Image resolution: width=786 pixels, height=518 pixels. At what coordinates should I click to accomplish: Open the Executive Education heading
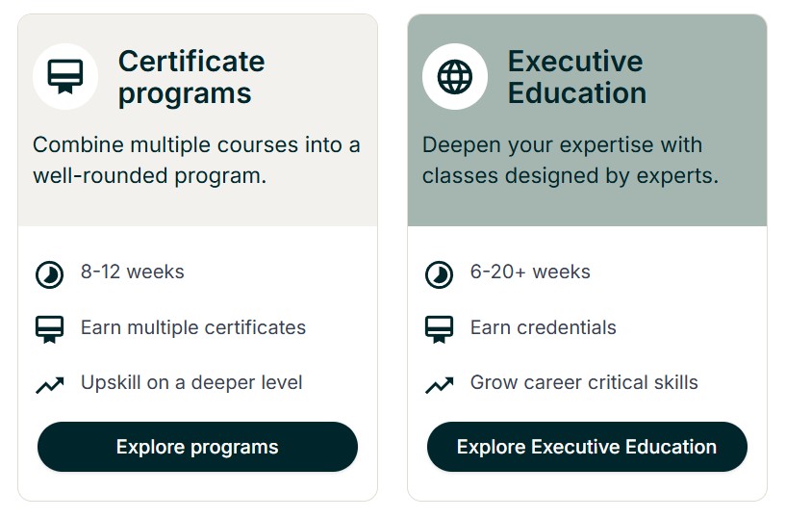576,77
